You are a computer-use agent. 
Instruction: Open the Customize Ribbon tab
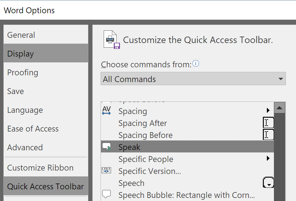(40, 168)
